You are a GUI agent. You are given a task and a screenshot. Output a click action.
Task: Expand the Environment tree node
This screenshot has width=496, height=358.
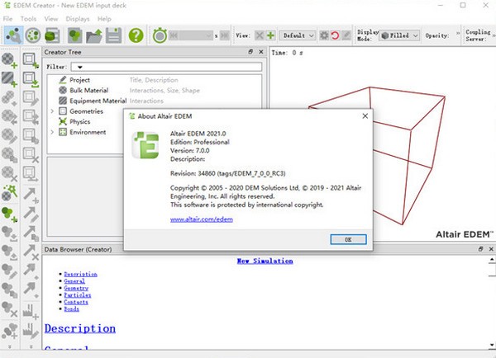(x=52, y=132)
